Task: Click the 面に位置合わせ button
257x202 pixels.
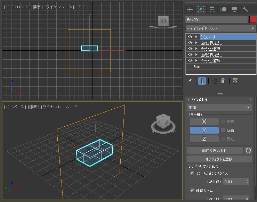Action: [x=215, y=150]
